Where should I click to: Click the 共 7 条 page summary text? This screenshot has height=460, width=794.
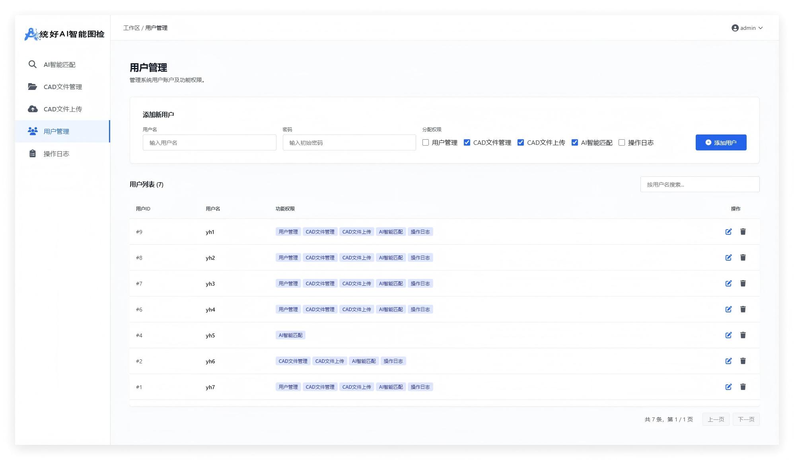coord(669,419)
